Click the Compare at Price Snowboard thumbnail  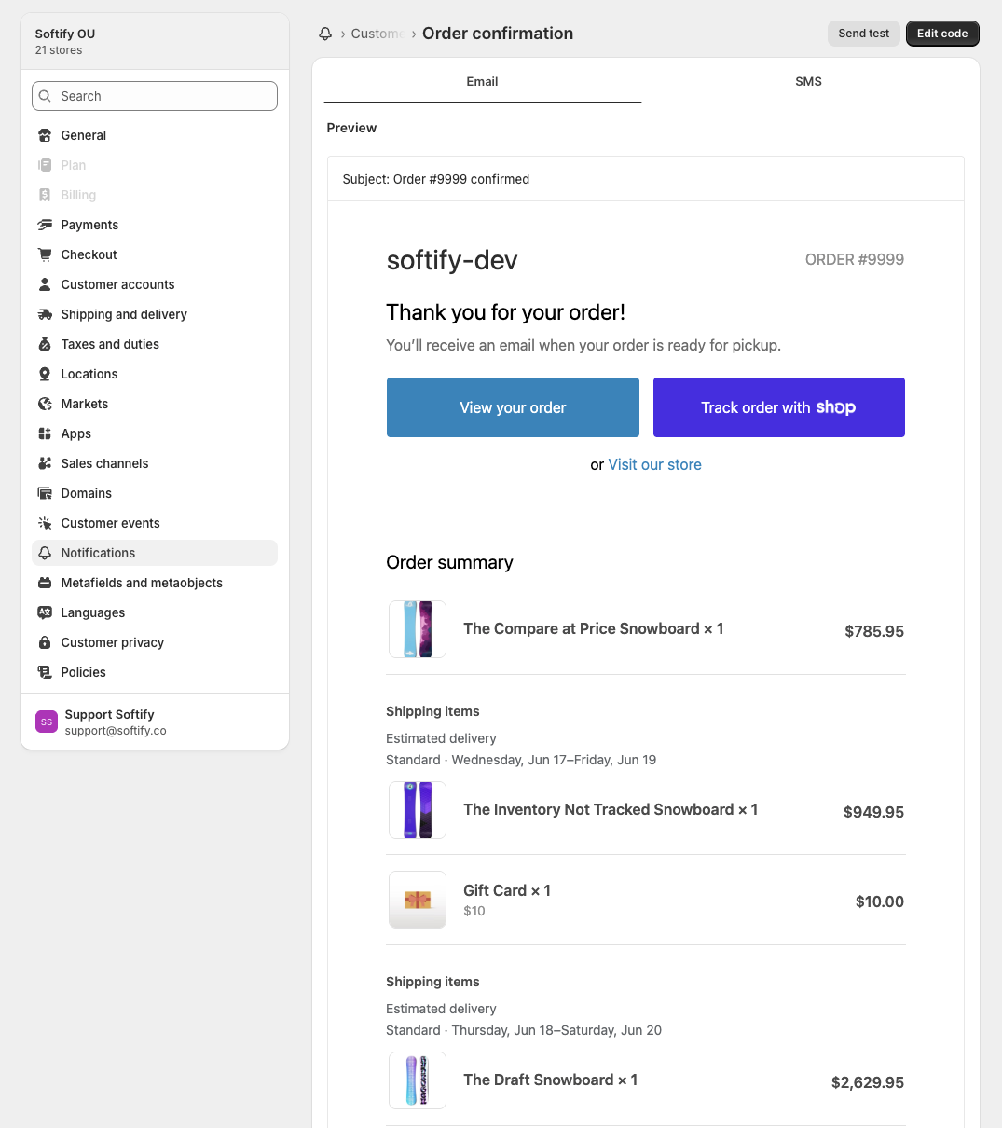coord(418,629)
